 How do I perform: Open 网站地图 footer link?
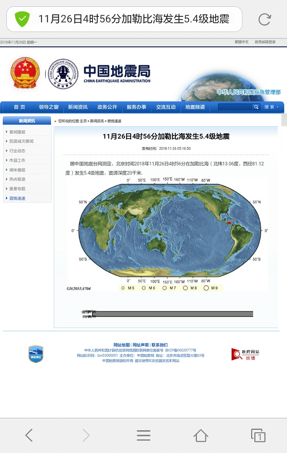(121, 345)
